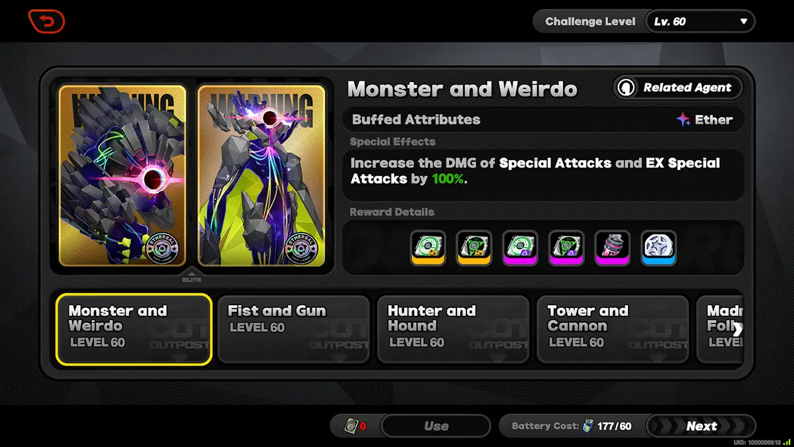Image resolution: width=794 pixels, height=447 pixels.
Task: Select the Fist and Gun stage tab
Action: pos(294,329)
